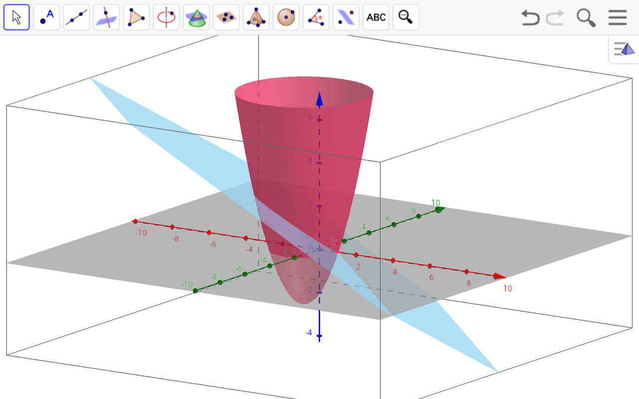Select the Rotate around Line tool
This screenshot has height=399, width=639.
point(166,17)
